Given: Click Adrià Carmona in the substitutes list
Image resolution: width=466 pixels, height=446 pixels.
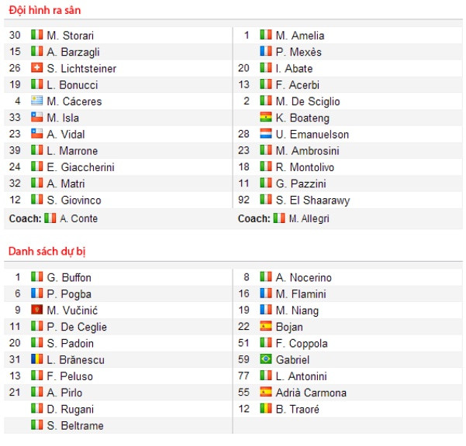Looking at the screenshot, I should [311, 393].
